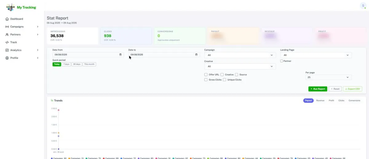Image resolution: width=369 pixels, height=159 pixels.
Task: Click the Track code icon
Action: click(x=7, y=42)
